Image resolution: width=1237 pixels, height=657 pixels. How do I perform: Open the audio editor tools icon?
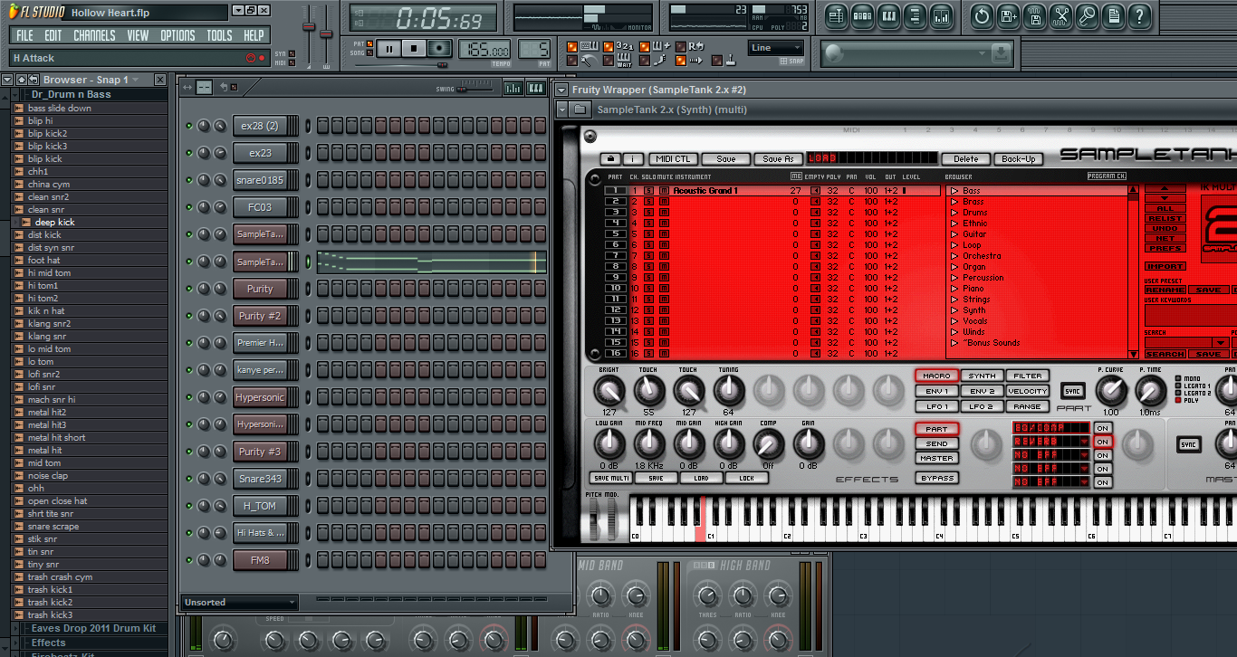1061,15
